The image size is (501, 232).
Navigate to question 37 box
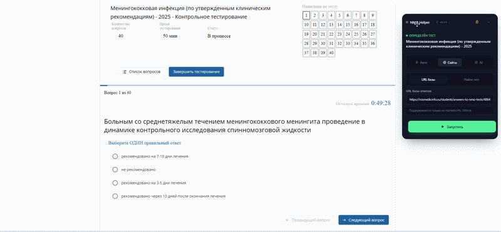tap(306, 53)
